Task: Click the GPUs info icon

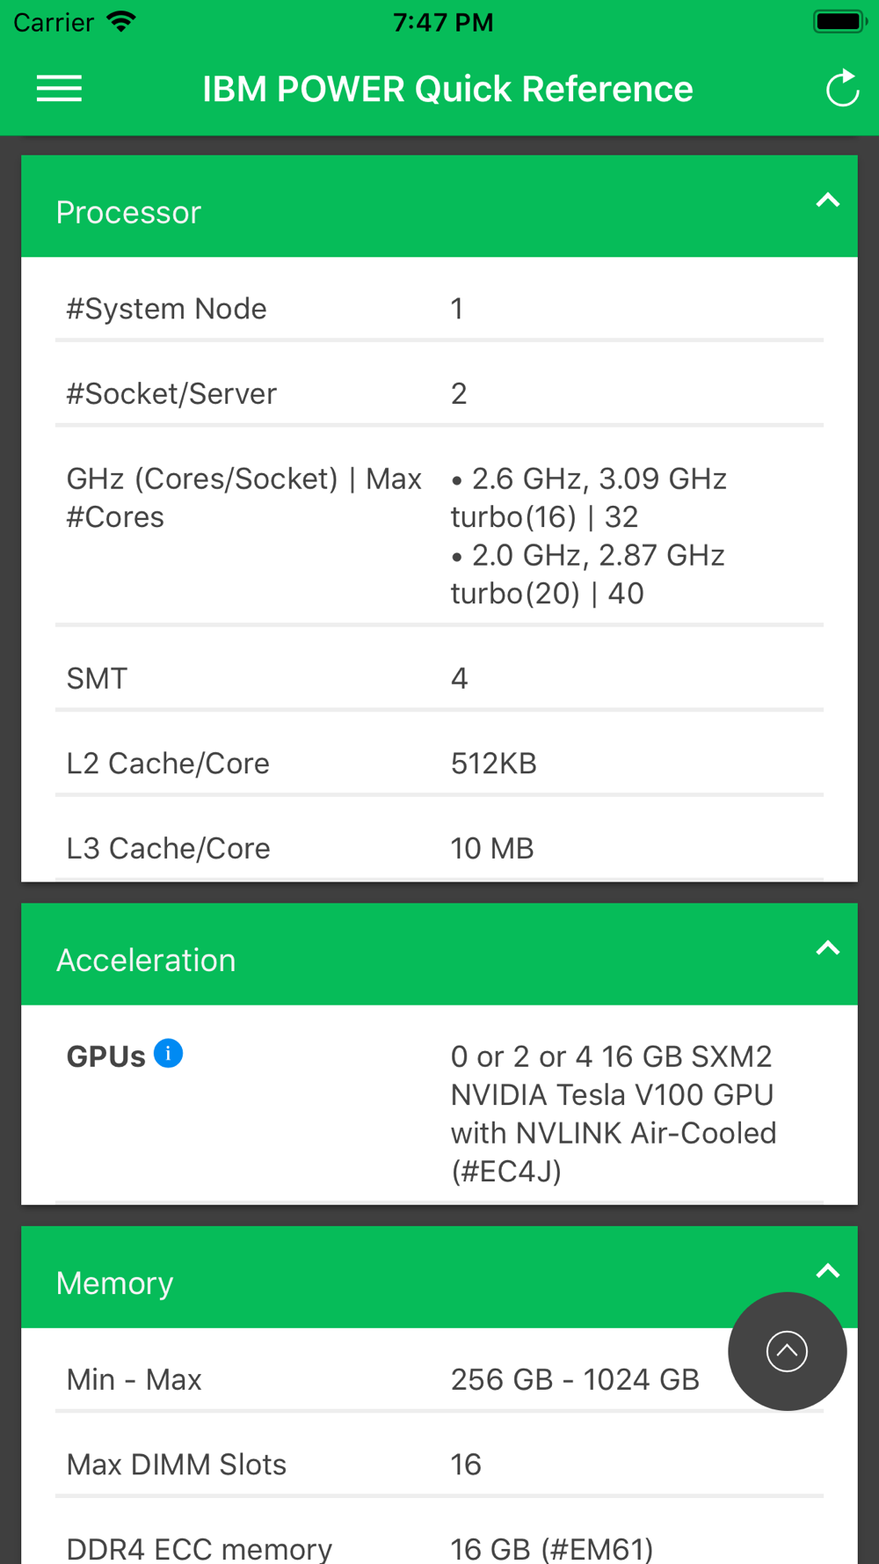Action: coord(168,1053)
